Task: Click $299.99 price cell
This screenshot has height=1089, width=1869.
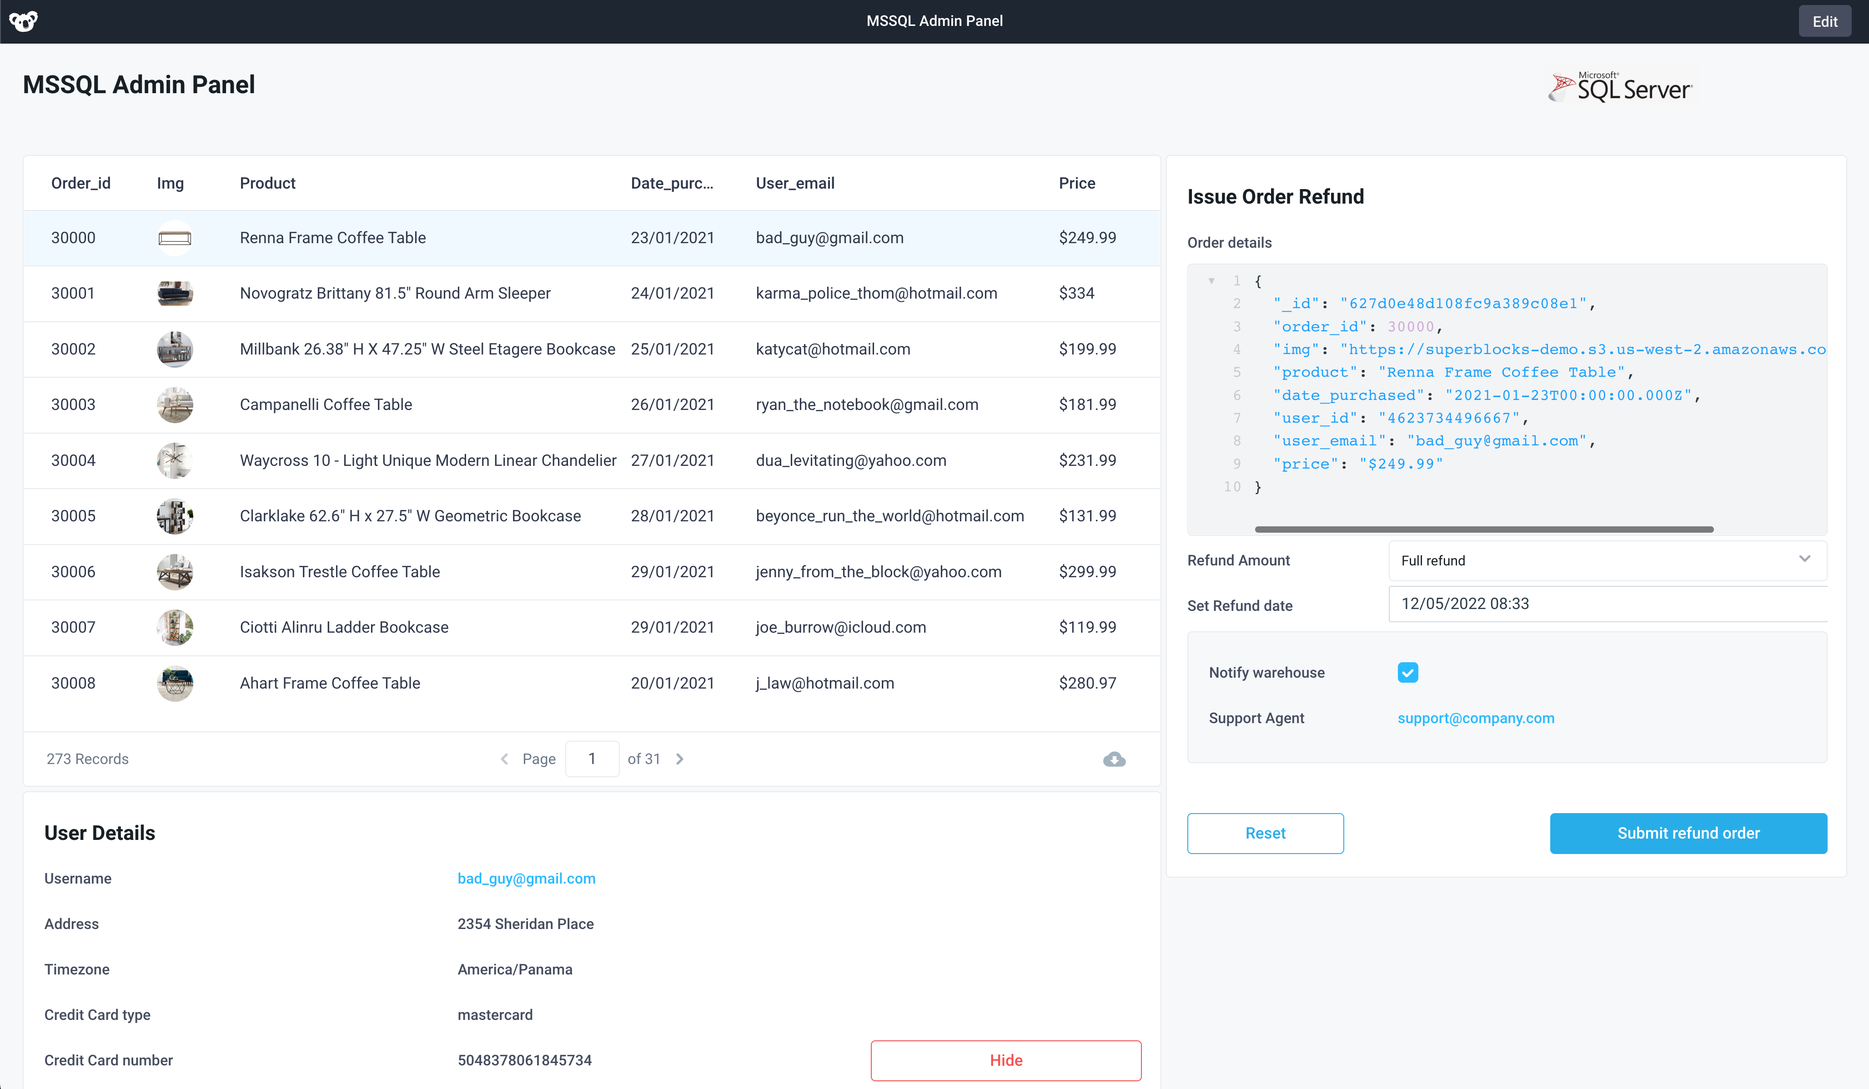Action: (1087, 572)
